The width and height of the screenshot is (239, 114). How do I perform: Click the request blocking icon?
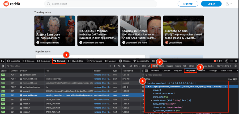[124, 66]
